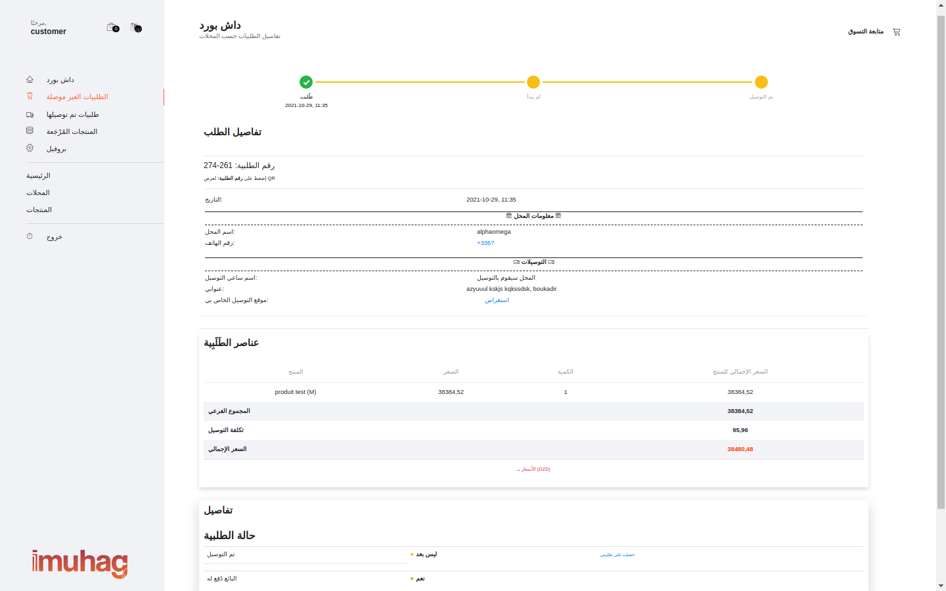
Task: Click the cart icon next to متابعة التسوق
Action: point(896,32)
